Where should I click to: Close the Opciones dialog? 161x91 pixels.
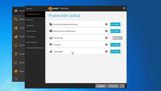coord(124,8)
